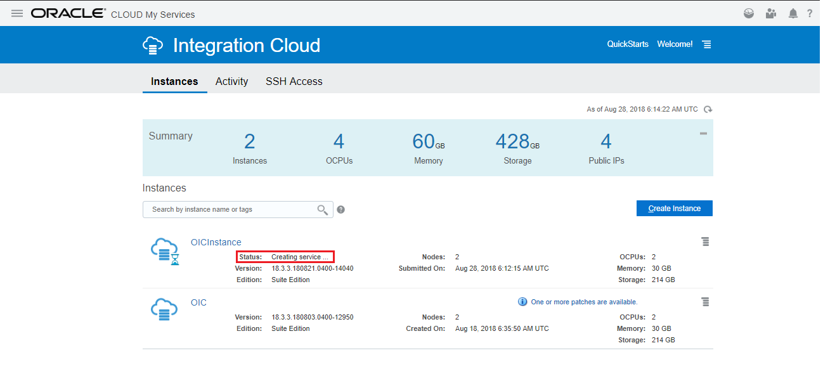Click the Create Instance button
Viewport: 823px width, 388px height.
click(674, 209)
